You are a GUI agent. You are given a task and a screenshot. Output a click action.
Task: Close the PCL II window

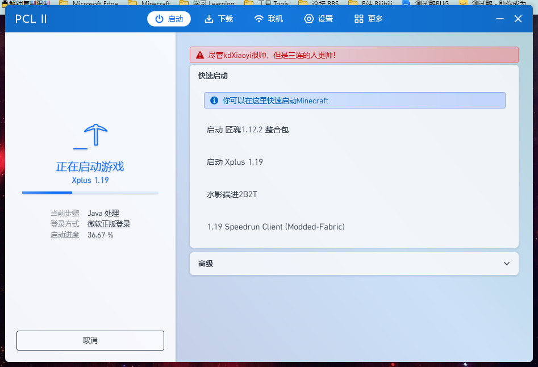tap(518, 19)
